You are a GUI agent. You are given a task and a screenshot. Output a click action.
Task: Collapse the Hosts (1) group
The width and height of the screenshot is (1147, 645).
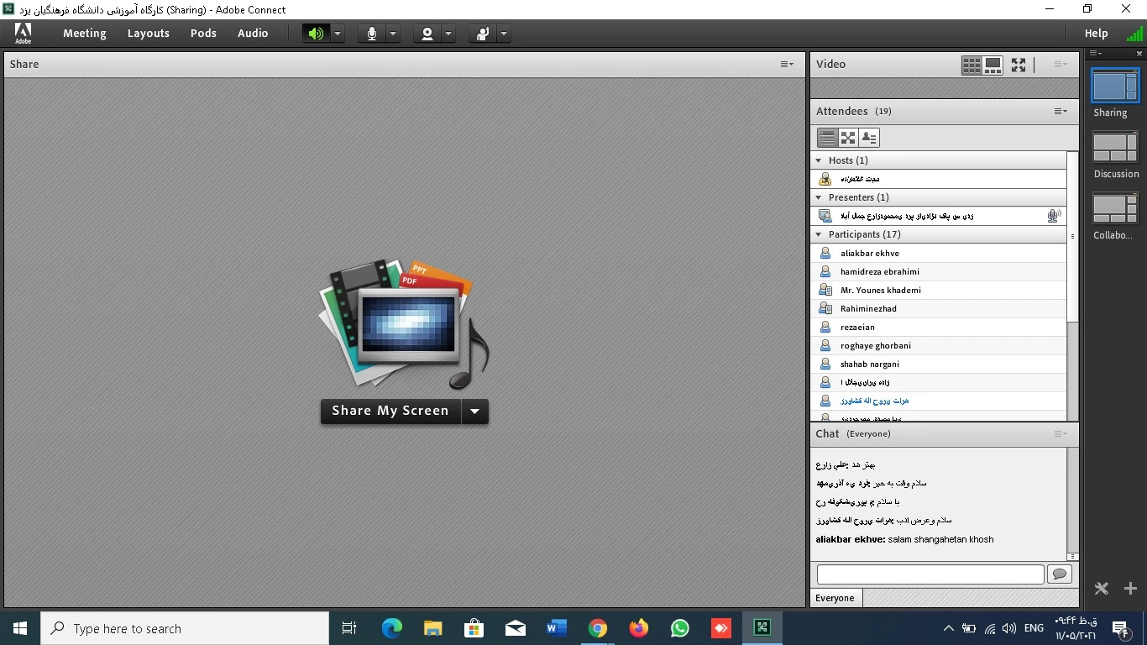(819, 160)
